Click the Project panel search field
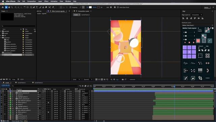216x122 pixels. tap(18, 26)
